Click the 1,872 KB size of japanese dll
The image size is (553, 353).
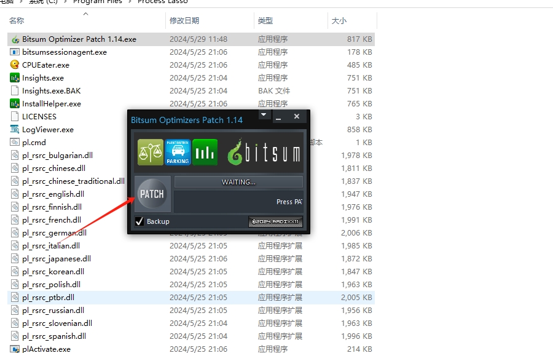pyautogui.click(x=356, y=259)
